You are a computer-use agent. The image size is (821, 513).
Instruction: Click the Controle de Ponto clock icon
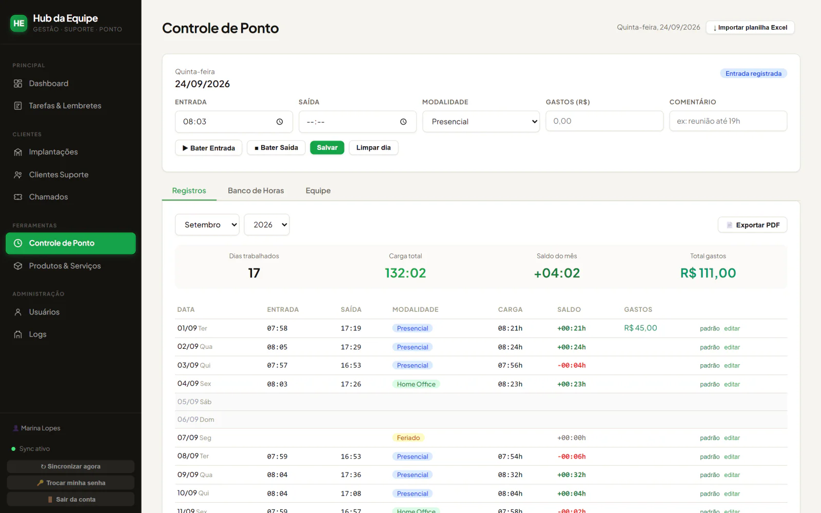click(x=18, y=243)
